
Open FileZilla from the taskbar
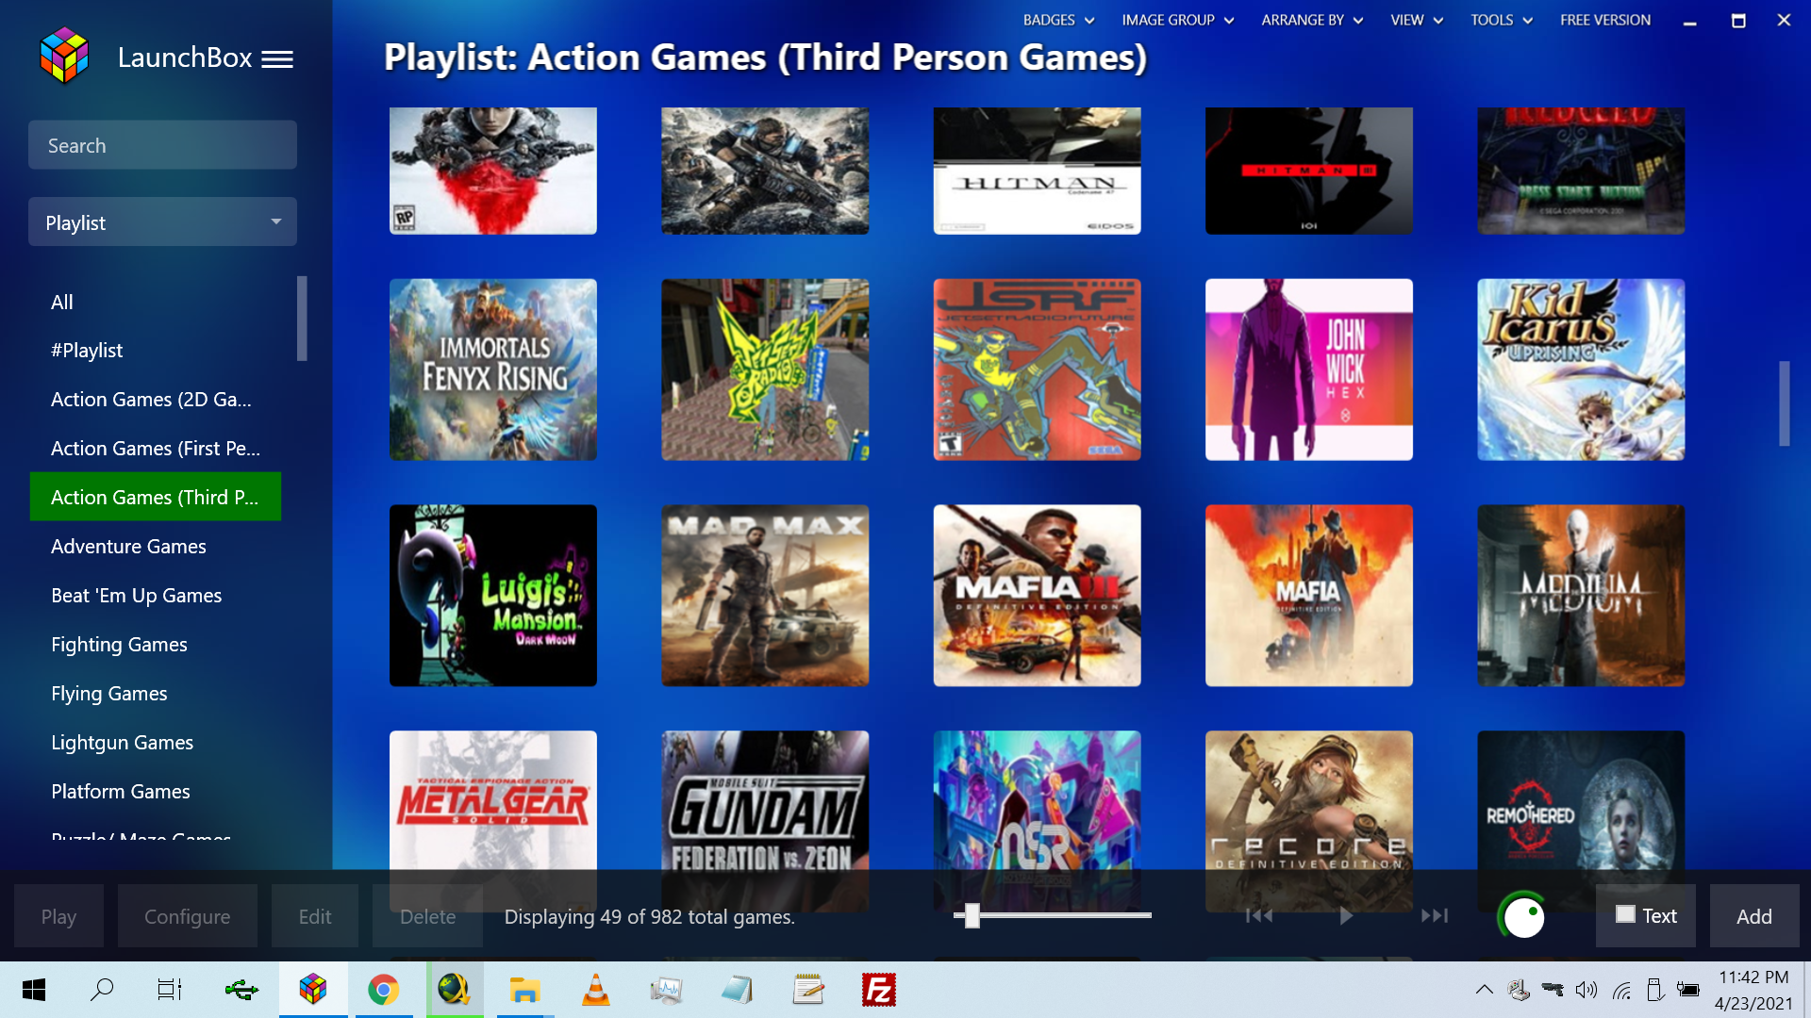click(879, 990)
